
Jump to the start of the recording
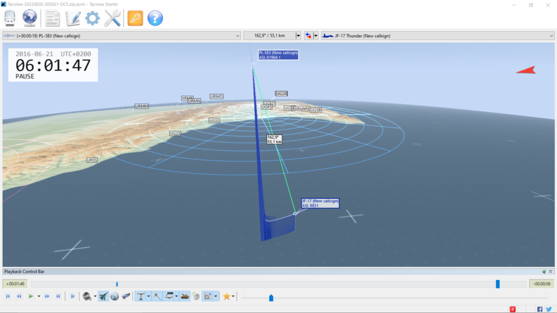pyautogui.click(x=8, y=296)
